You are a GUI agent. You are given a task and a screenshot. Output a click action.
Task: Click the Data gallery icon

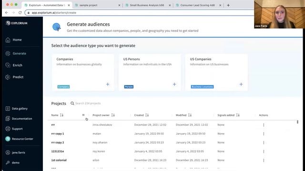[8, 109]
